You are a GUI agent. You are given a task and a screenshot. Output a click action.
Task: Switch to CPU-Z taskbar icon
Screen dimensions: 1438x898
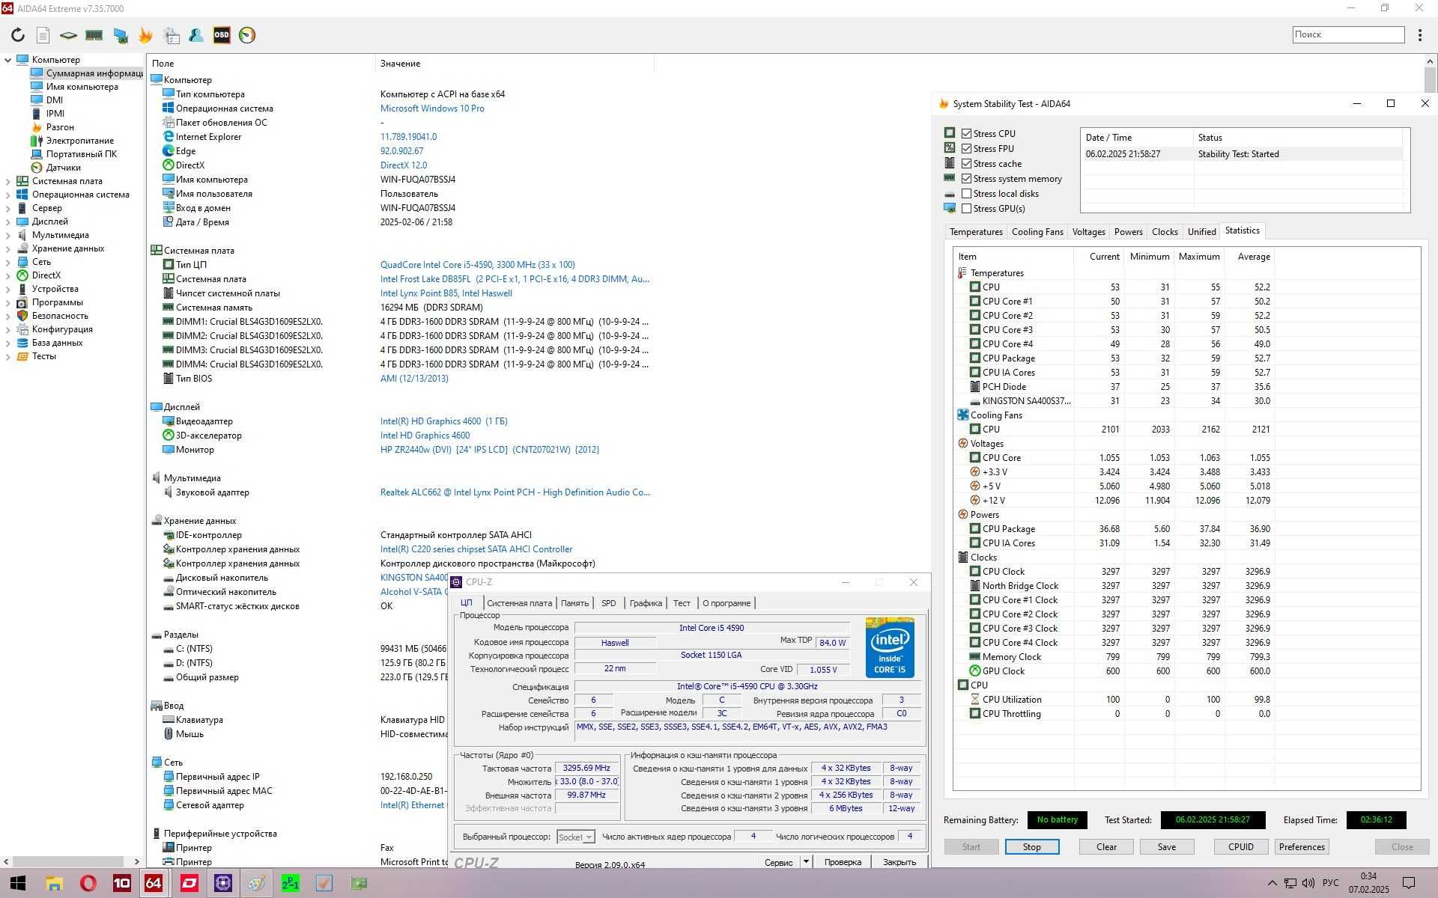pos(222,883)
